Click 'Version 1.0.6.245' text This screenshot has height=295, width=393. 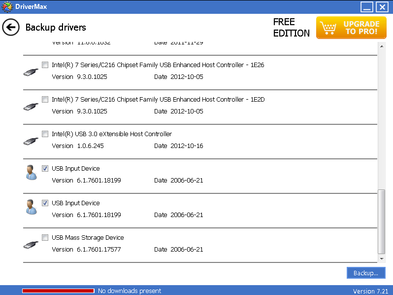pyautogui.click(x=78, y=146)
